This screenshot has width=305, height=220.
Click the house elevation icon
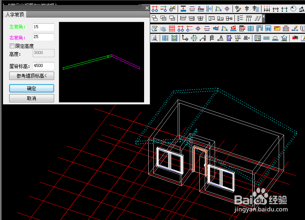tap(284, 38)
